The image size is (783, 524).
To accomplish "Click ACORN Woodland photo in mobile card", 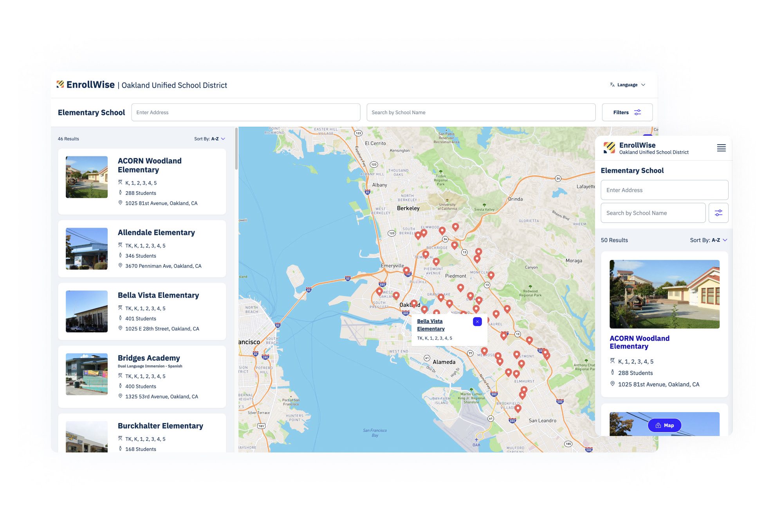I will click(x=664, y=294).
